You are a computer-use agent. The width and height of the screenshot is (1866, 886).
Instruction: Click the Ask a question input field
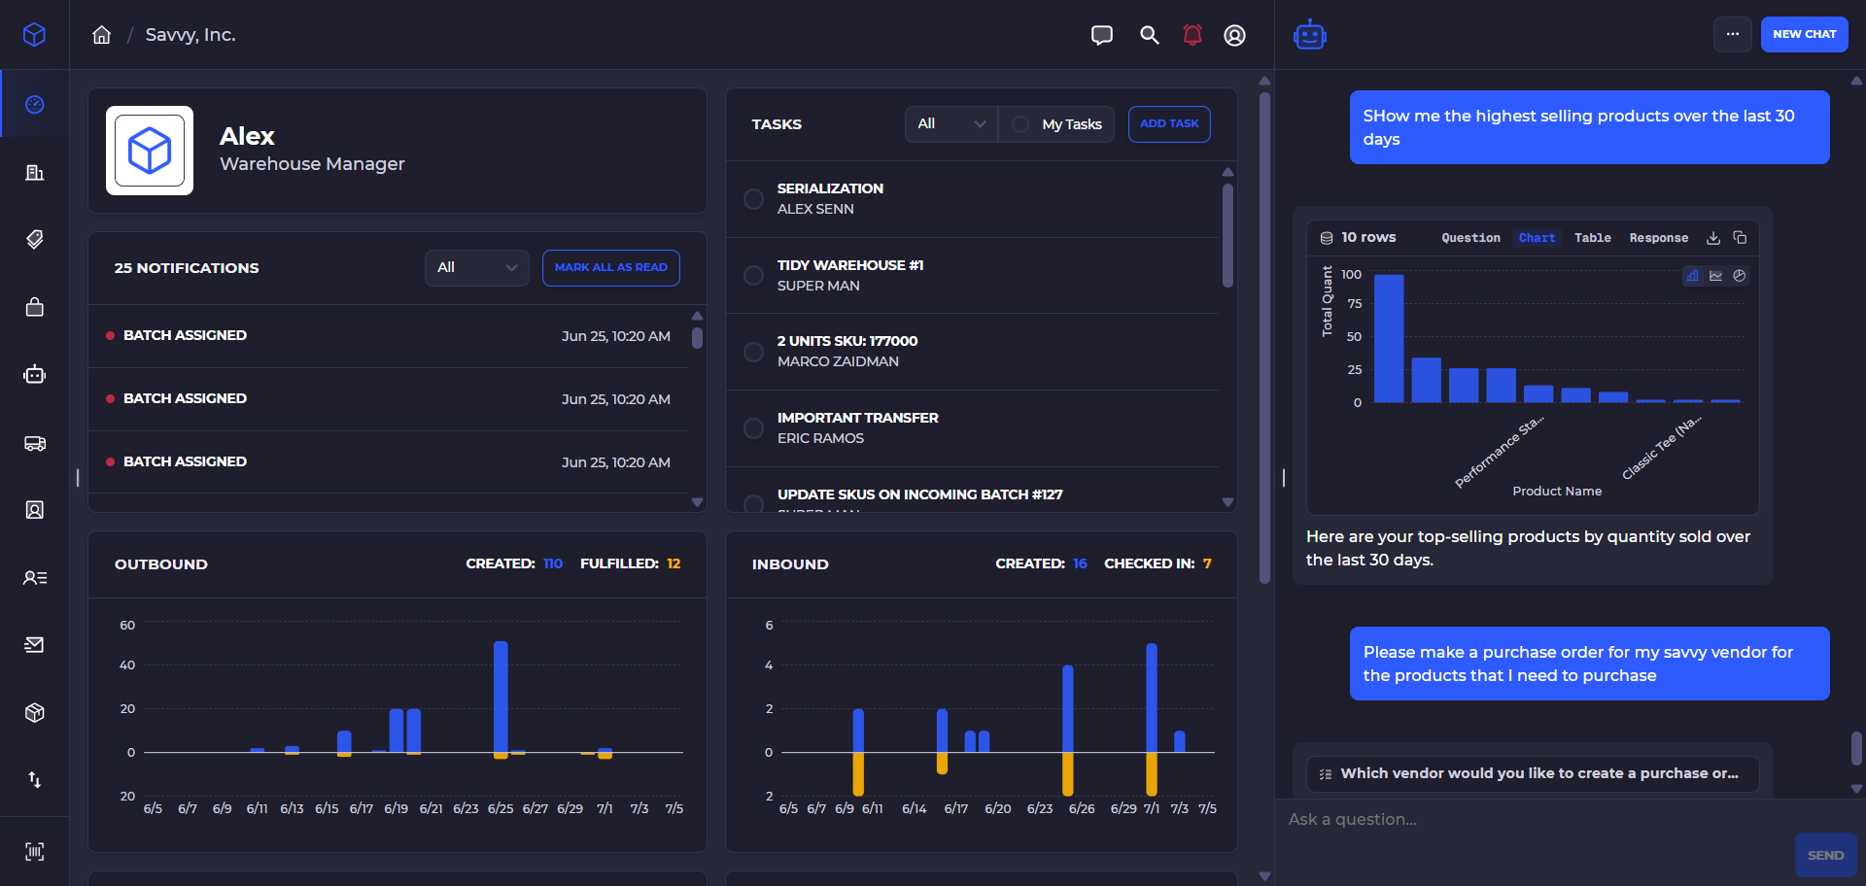(x=1536, y=819)
